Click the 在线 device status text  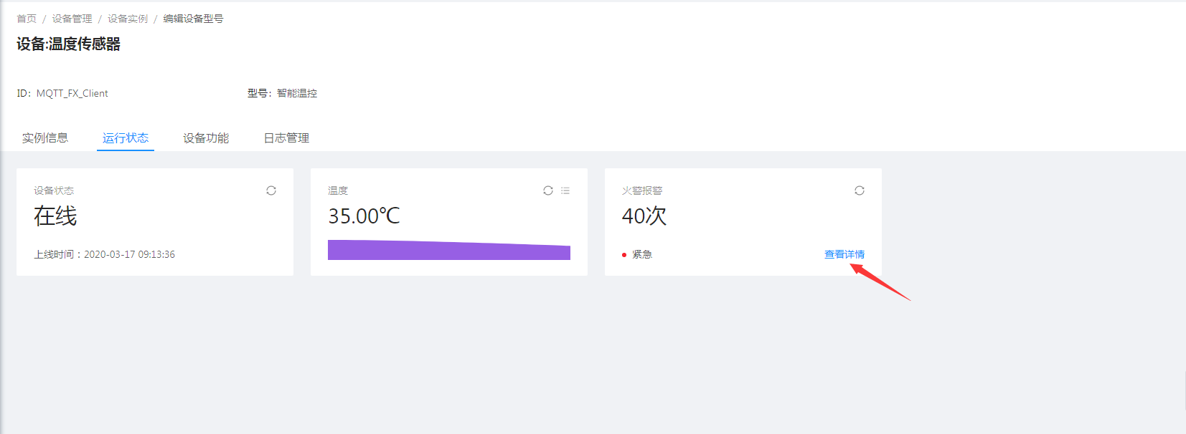click(55, 216)
